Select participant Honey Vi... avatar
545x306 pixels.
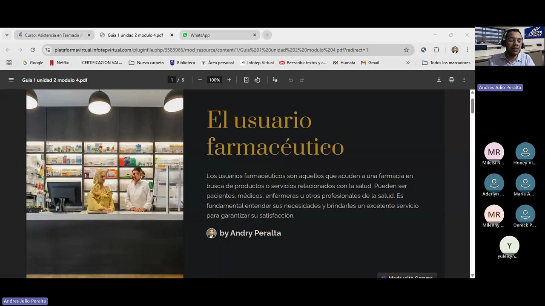[x=525, y=152]
